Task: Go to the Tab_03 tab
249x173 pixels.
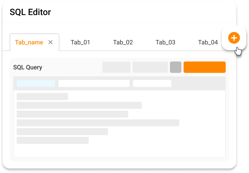Action: pyautogui.click(x=165, y=42)
